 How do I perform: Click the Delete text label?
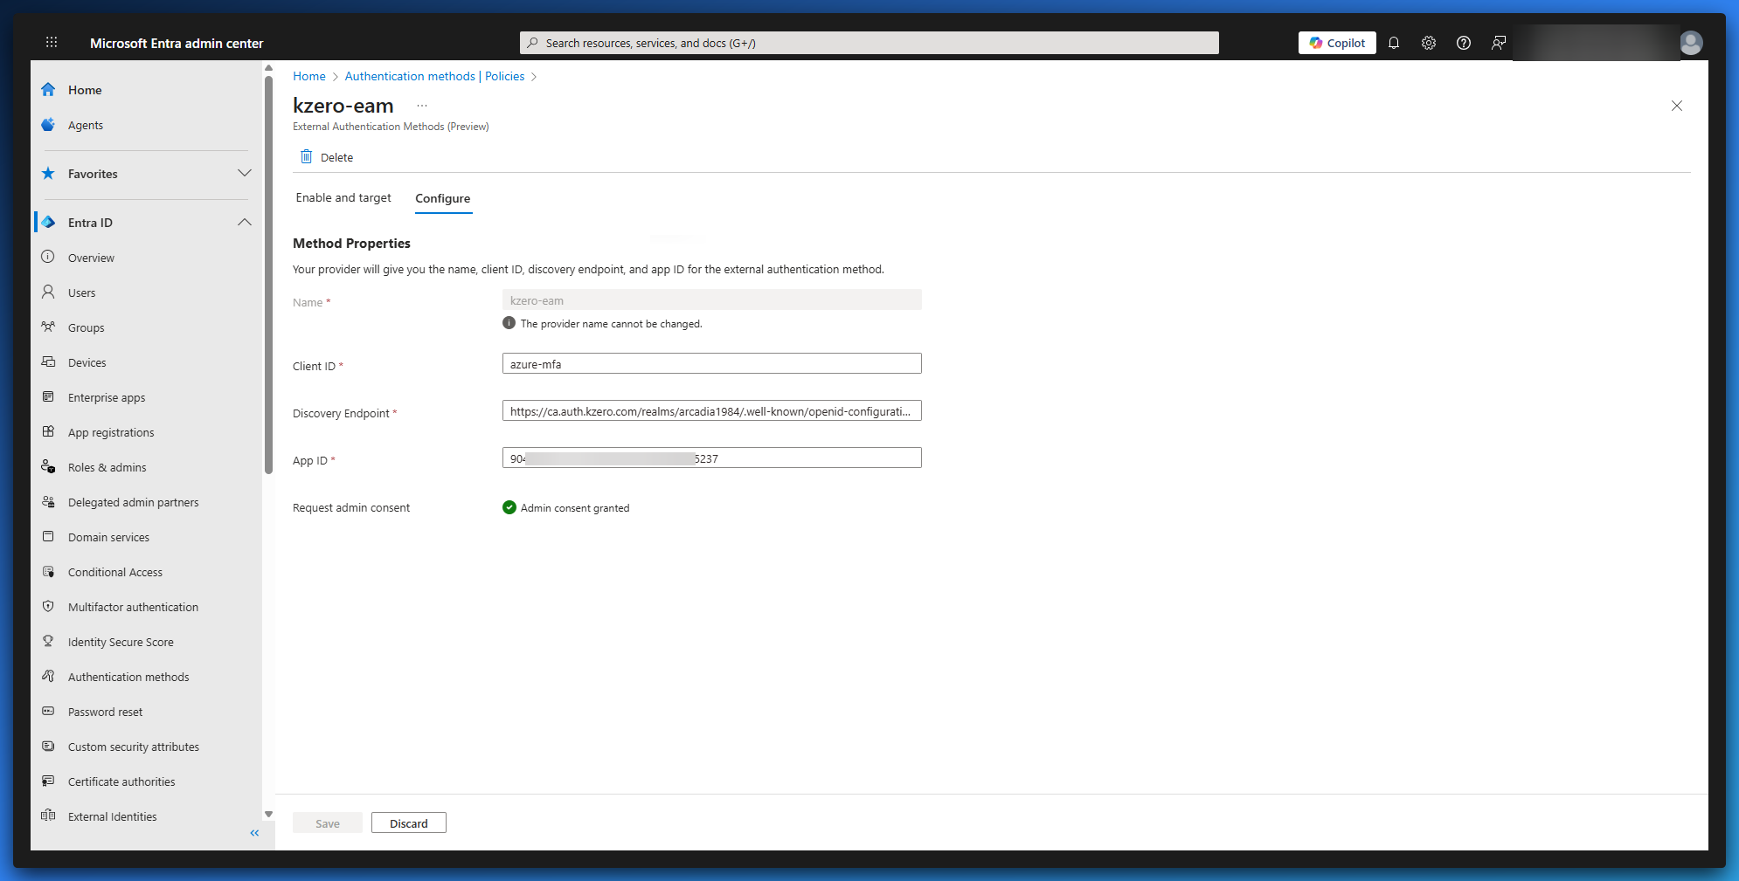(336, 157)
